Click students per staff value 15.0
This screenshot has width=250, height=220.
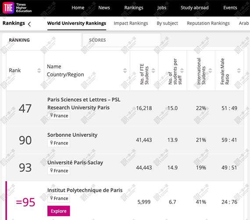coord(172,108)
